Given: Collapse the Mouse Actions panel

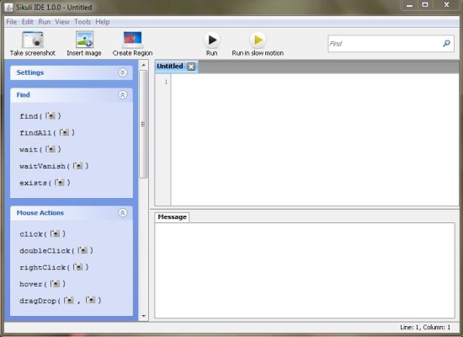Looking at the screenshot, I should 123,213.
